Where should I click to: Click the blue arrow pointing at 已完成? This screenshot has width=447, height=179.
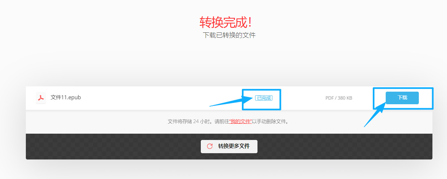(229, 101)
